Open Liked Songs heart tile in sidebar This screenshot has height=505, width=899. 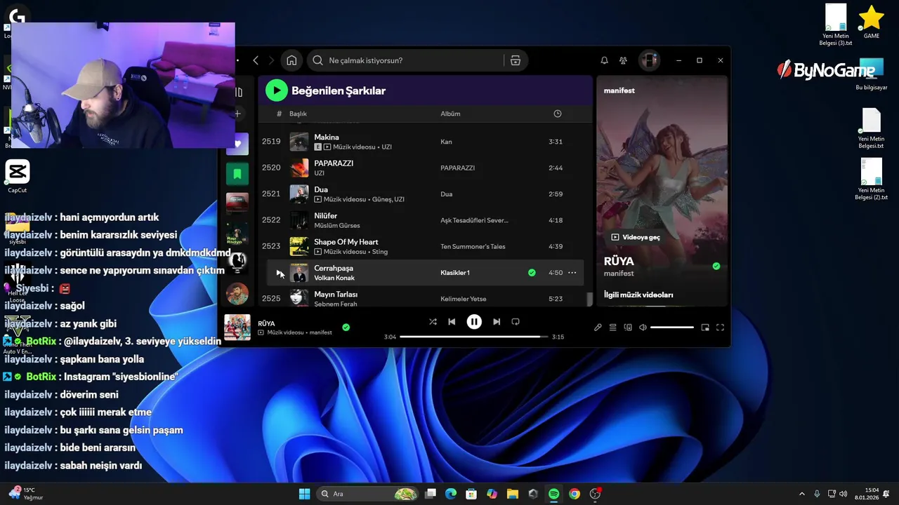click(237, 143)
